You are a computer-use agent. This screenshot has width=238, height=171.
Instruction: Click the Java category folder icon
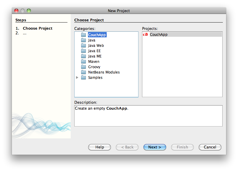83,40
